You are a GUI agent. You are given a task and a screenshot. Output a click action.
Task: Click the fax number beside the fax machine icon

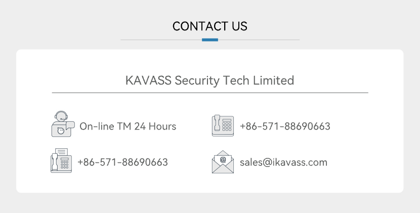pos(122,162)
